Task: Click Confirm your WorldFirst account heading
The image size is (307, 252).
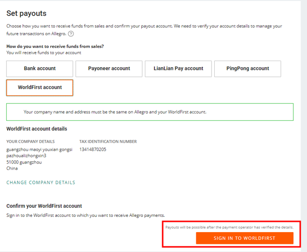Action: pyautogui.click(x=44, y=206)
